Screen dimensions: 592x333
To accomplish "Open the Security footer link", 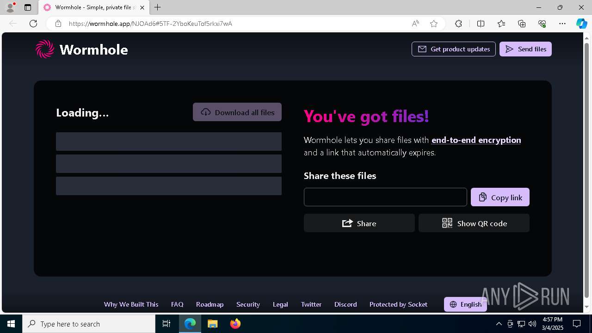I will pos(248,304).
